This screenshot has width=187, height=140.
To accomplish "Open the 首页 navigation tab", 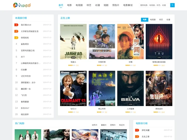I will pyautogui.click(x=61, y=5).
